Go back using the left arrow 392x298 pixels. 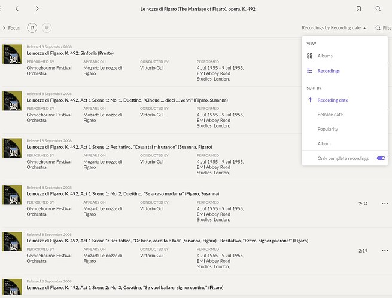click(17, 9)
